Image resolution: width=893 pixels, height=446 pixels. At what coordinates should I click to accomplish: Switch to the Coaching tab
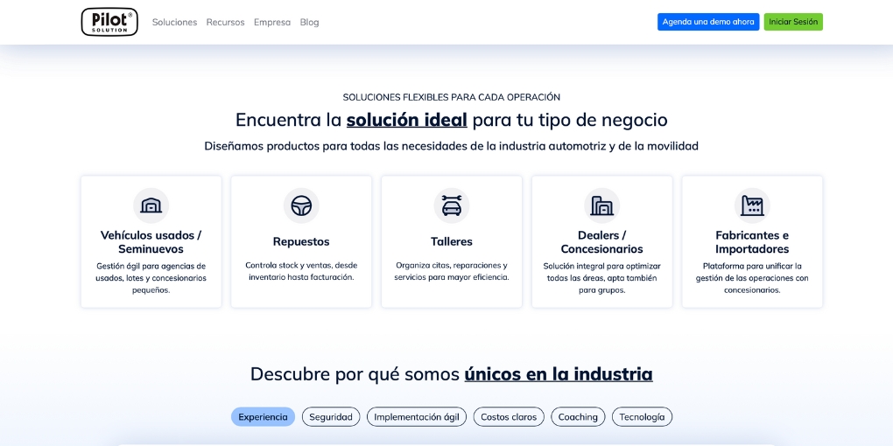(578, 417)
